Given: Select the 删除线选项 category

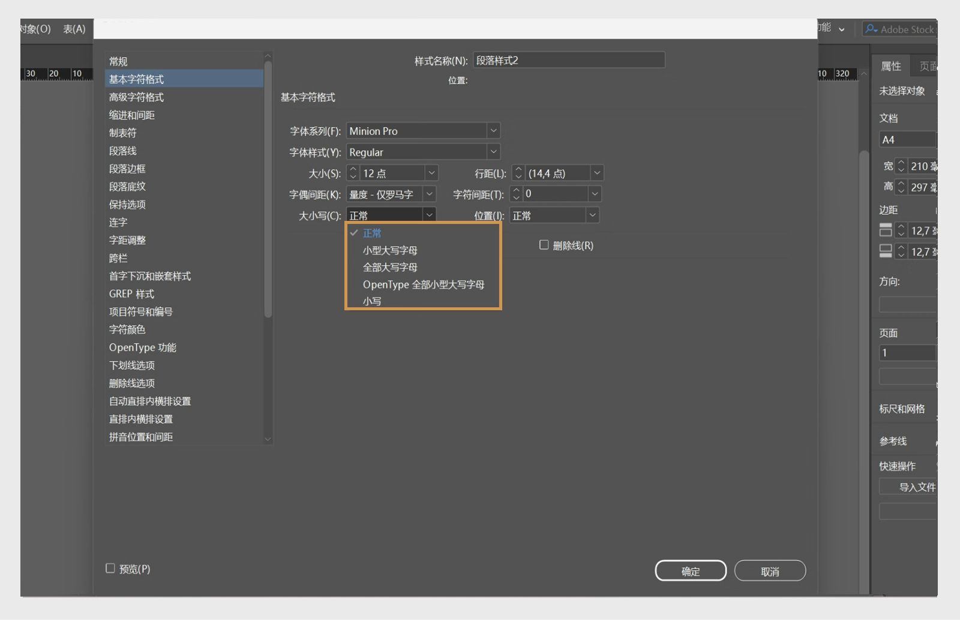Looking at the screenshot, I should click(184, 383).
